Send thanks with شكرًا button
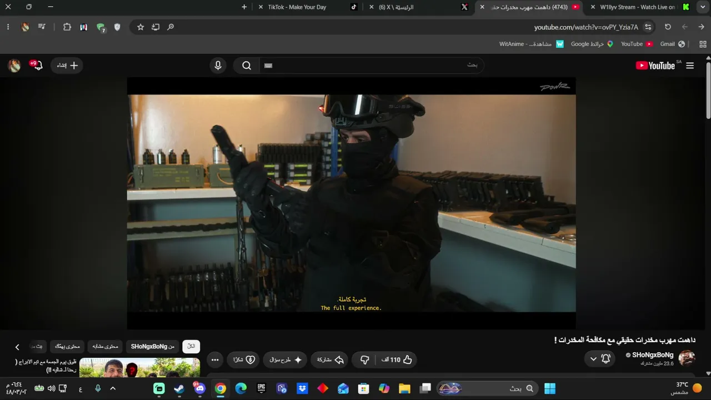Viewport: 711px width, 400px height. tap(244, 360)
